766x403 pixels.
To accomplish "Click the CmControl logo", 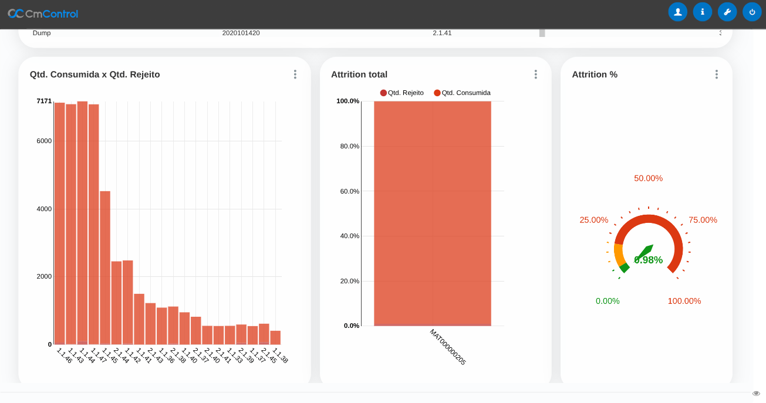I will (x=43, y=13).
